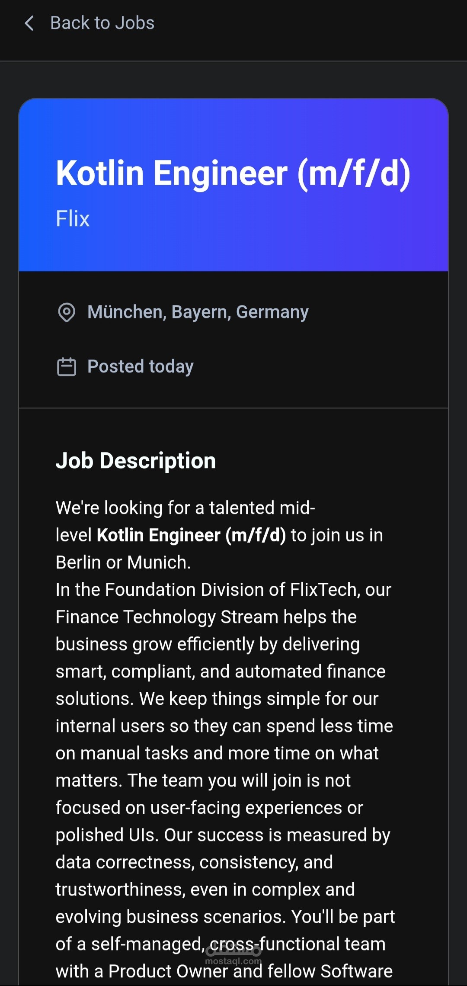Click the calendar icon beside Posted today
Screen dimensions: 467x986
point(67,367)
